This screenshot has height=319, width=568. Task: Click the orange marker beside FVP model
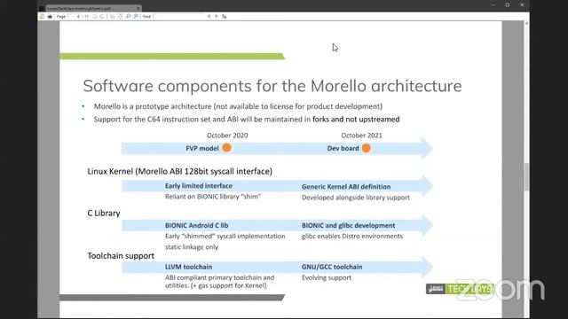pos(227,148)
